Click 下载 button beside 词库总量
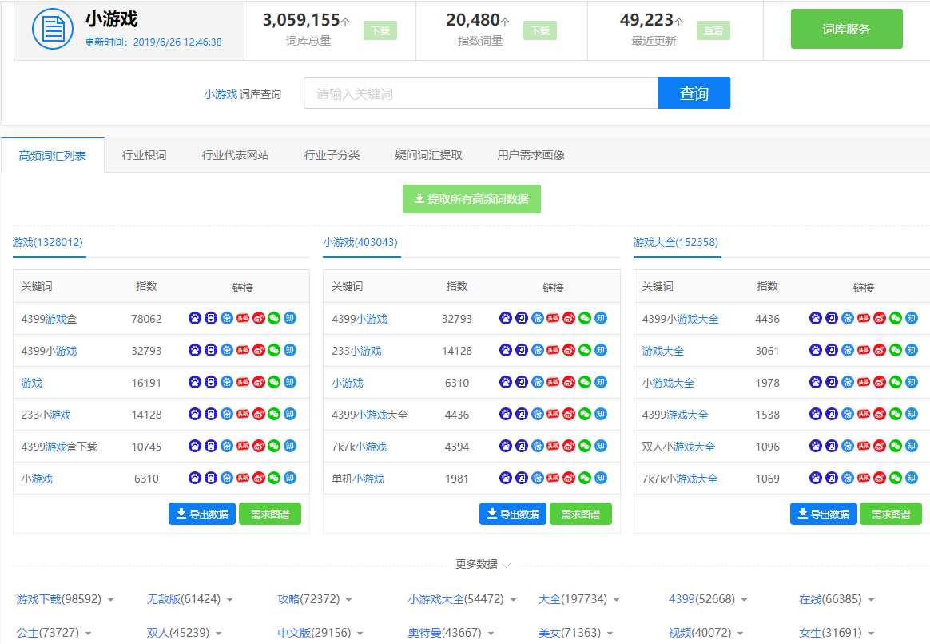 pos(380,31)
